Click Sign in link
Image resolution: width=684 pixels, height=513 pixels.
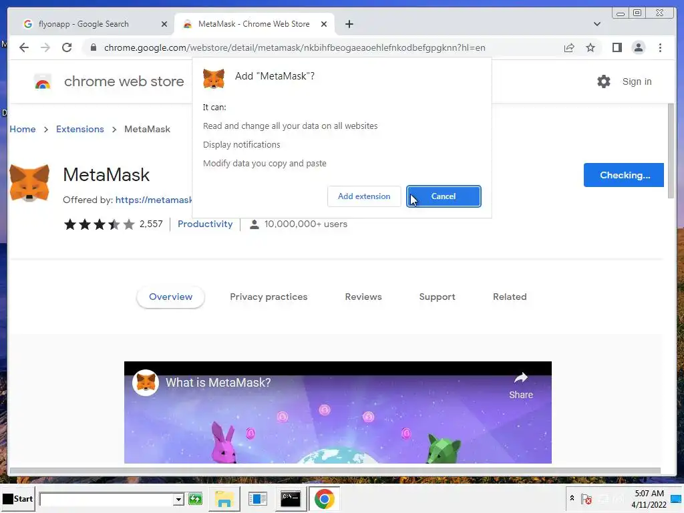coord(637,81)
